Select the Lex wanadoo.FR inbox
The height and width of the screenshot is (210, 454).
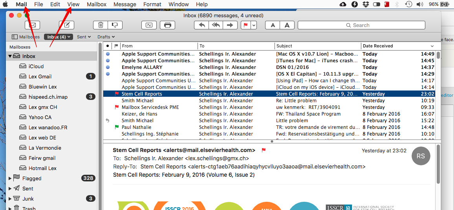tap(51, 127)
